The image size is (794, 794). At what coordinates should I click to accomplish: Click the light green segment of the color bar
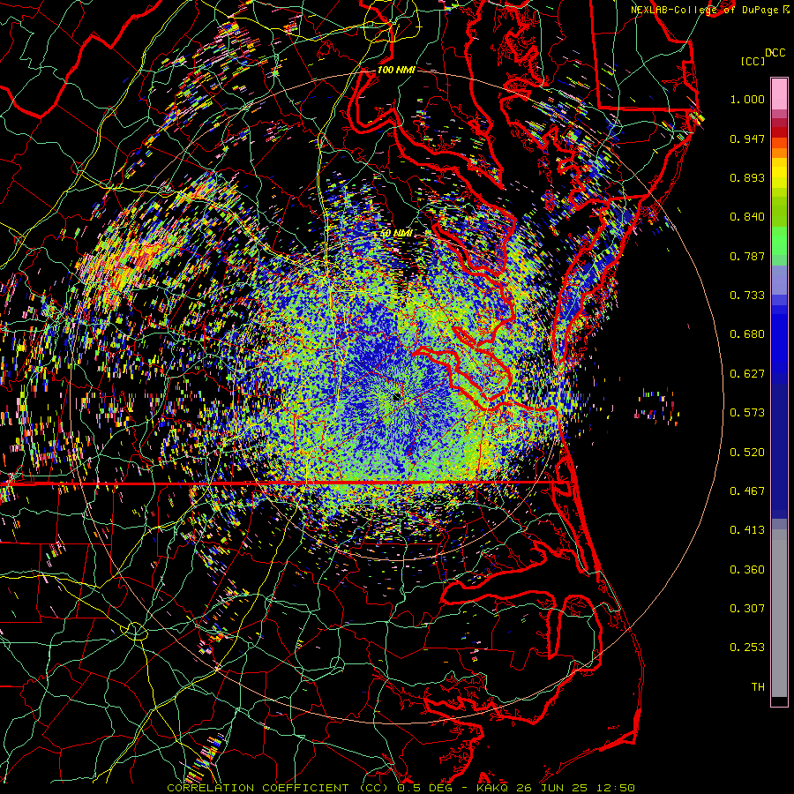pyautogui.click(x=779, y=241)
